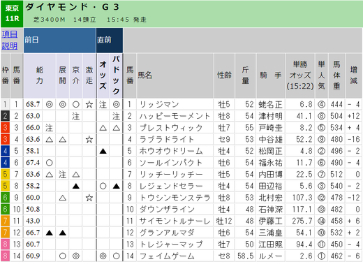363x262 pixels.
Task: Select horse name ダウンザライン
Action: [167, 209]
